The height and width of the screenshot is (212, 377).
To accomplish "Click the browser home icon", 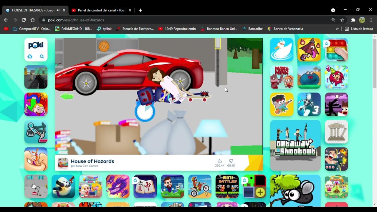I will [32, 20].
